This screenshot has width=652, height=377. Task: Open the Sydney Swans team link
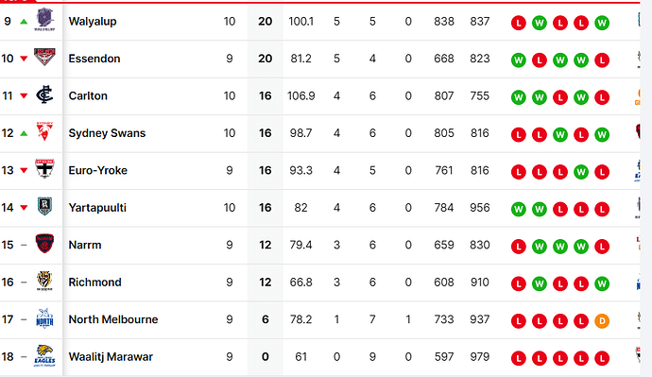(x=107, y=133)
